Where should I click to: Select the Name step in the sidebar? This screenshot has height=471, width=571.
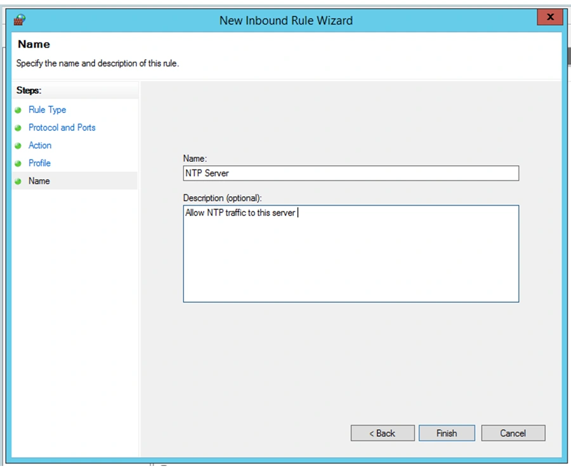coord(39,181)
